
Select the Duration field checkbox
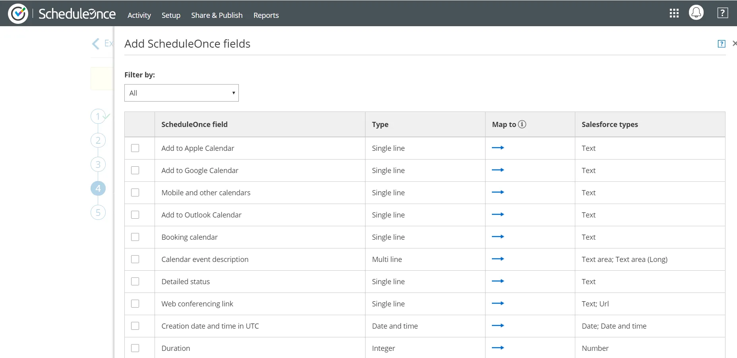pyautogui.click(x=135, y=348)
